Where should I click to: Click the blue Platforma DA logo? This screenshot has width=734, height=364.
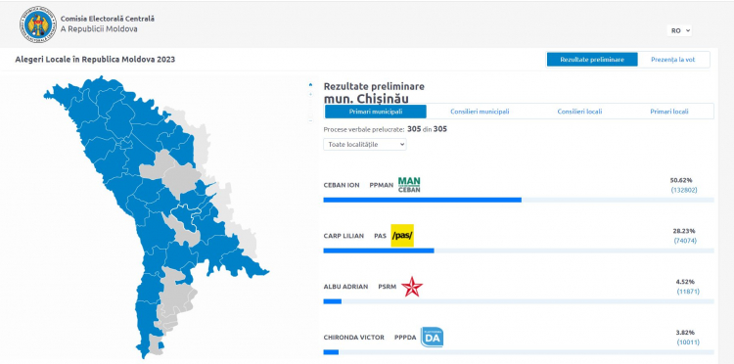(432, 337)
